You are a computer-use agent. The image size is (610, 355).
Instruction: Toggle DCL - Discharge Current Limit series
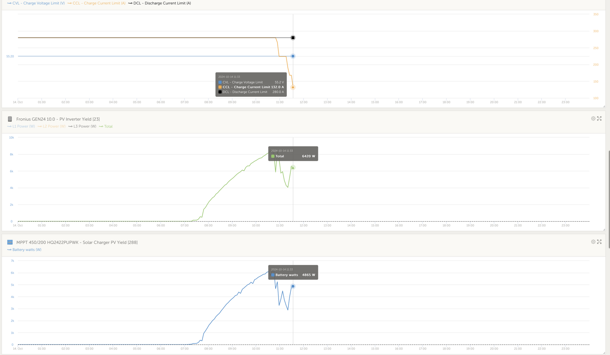pos(159,3)
